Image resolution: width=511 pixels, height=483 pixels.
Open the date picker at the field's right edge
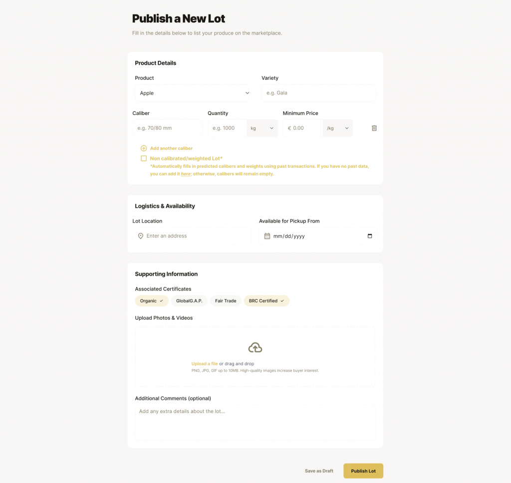click(370, 236)
